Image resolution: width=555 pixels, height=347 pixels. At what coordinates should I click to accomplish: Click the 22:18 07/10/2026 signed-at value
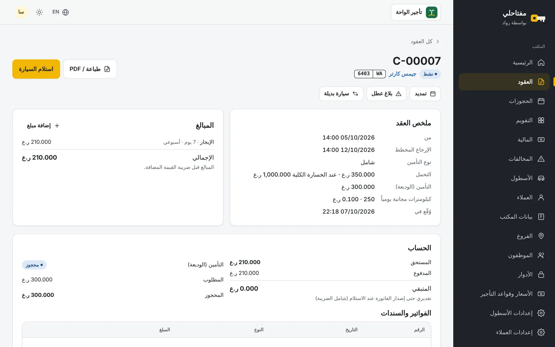pos(348,212)
